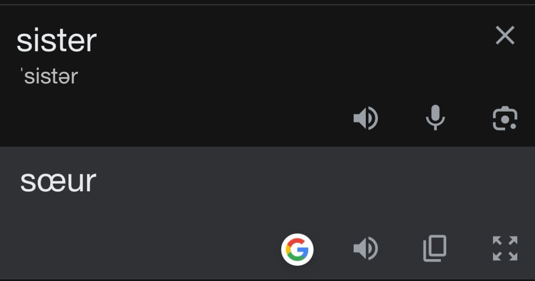Click the translated word "sœur"
Screen dimensions: 535x281
(58, 181)
